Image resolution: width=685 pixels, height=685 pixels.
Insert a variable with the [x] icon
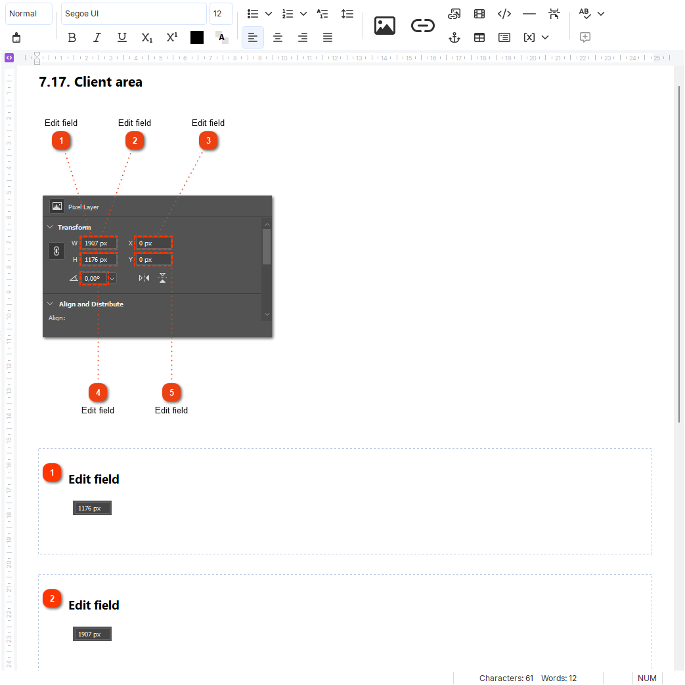pos(529,37)
